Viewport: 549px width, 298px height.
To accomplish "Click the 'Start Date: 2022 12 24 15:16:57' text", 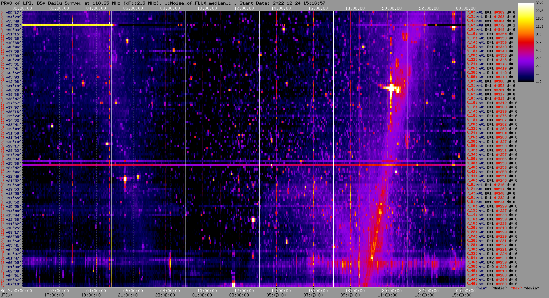I will pos(283,3).
